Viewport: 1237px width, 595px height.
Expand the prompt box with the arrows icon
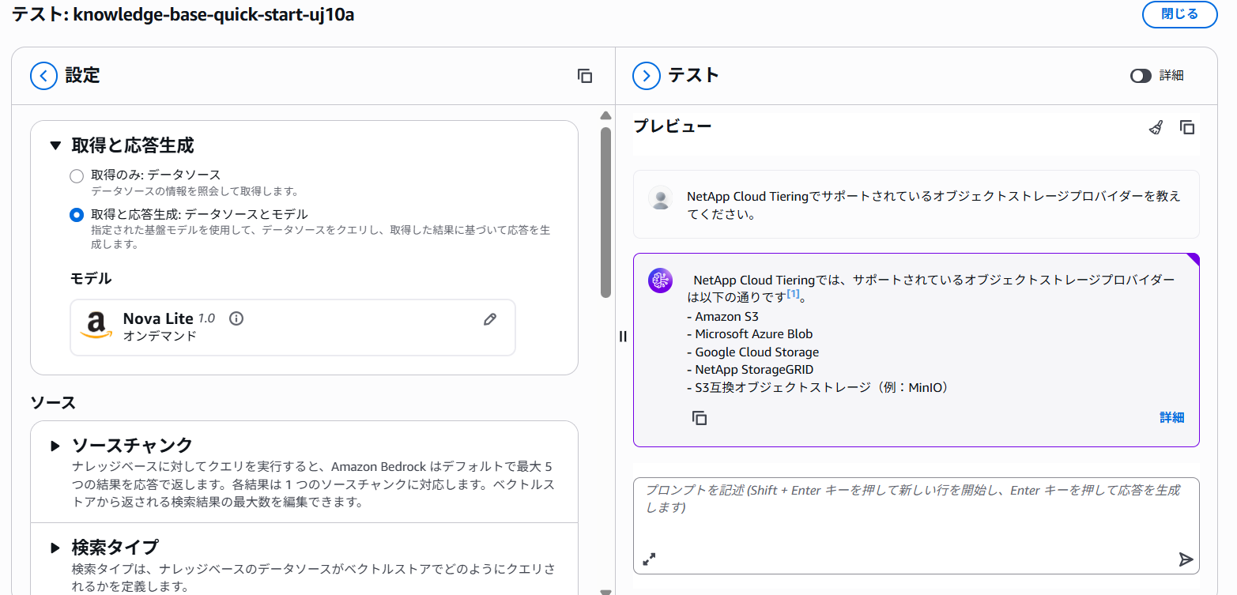(x=650, y=559)
